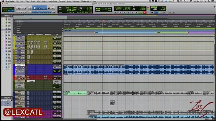Viewport: 216px width, 121px height.
Task: Open the Groups list pop-up menu
Action: [11, 98]
